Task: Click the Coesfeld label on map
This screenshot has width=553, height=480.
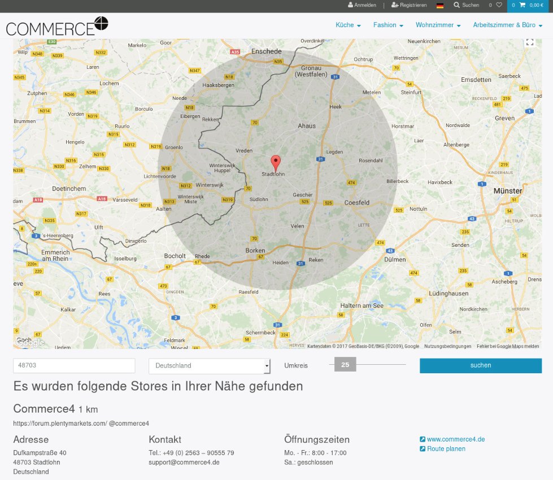Action: (x=357, y=202)
